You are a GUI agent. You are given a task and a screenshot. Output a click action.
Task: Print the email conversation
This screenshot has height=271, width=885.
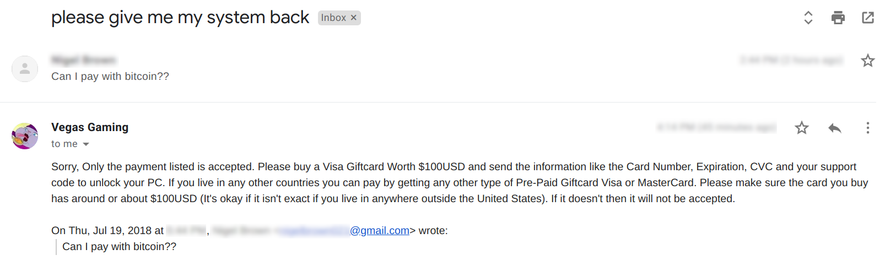click(838, 18)
